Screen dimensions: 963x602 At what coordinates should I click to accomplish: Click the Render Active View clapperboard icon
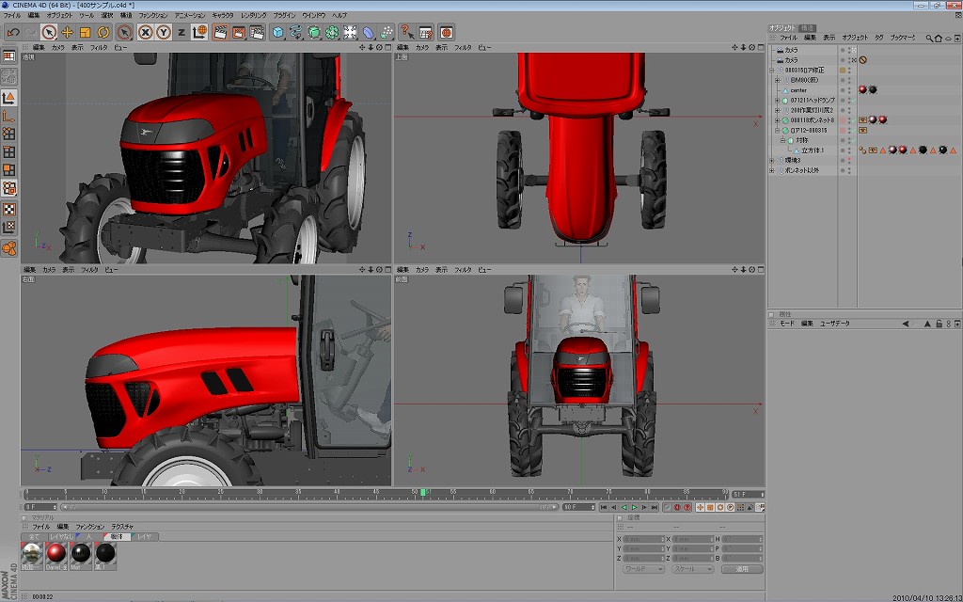point(220,32)
